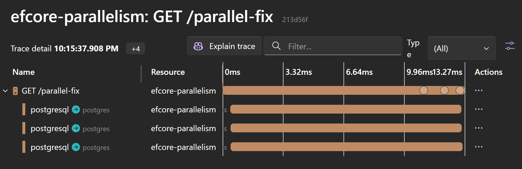Click the middle circular event marker on the trace bar
Viewport: 522px width, 169px height.
444,91
